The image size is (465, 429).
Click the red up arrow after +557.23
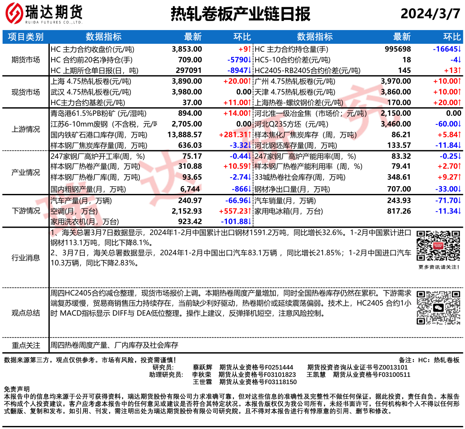(x=249, y=211)
